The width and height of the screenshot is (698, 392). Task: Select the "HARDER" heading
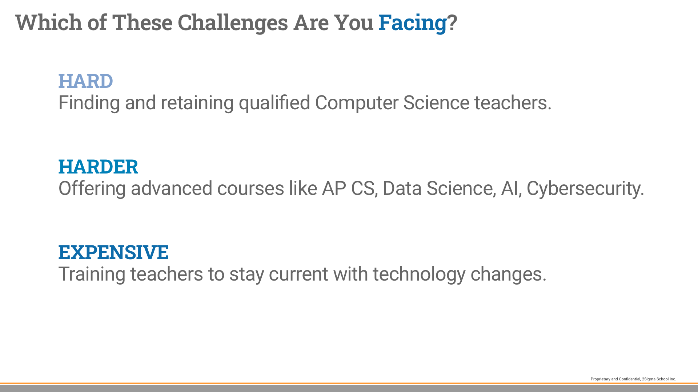(x=98, y=167)
